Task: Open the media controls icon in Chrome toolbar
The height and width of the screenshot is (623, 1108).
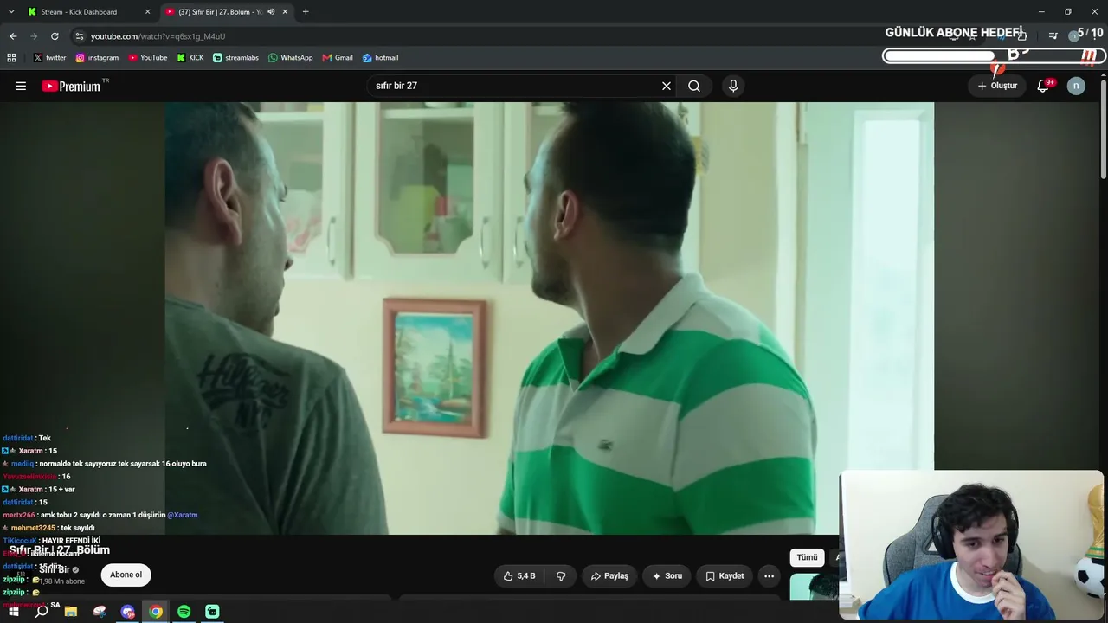Action: (1053, 36)
